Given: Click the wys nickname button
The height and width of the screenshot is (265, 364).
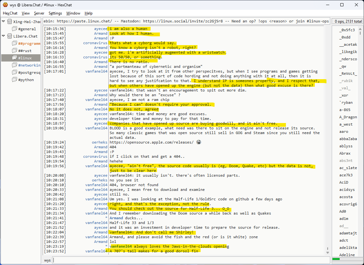Looking at the screenshot, I should [x=47, y=260].
